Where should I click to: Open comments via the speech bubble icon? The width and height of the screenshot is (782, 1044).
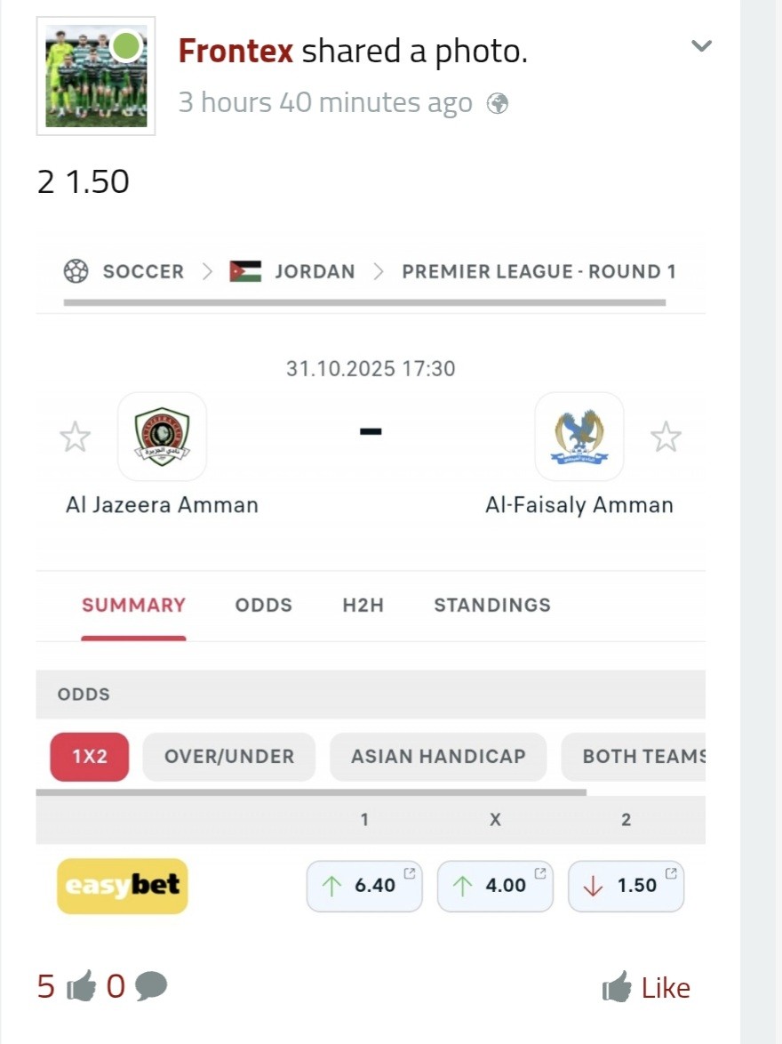tap(152, 986)
